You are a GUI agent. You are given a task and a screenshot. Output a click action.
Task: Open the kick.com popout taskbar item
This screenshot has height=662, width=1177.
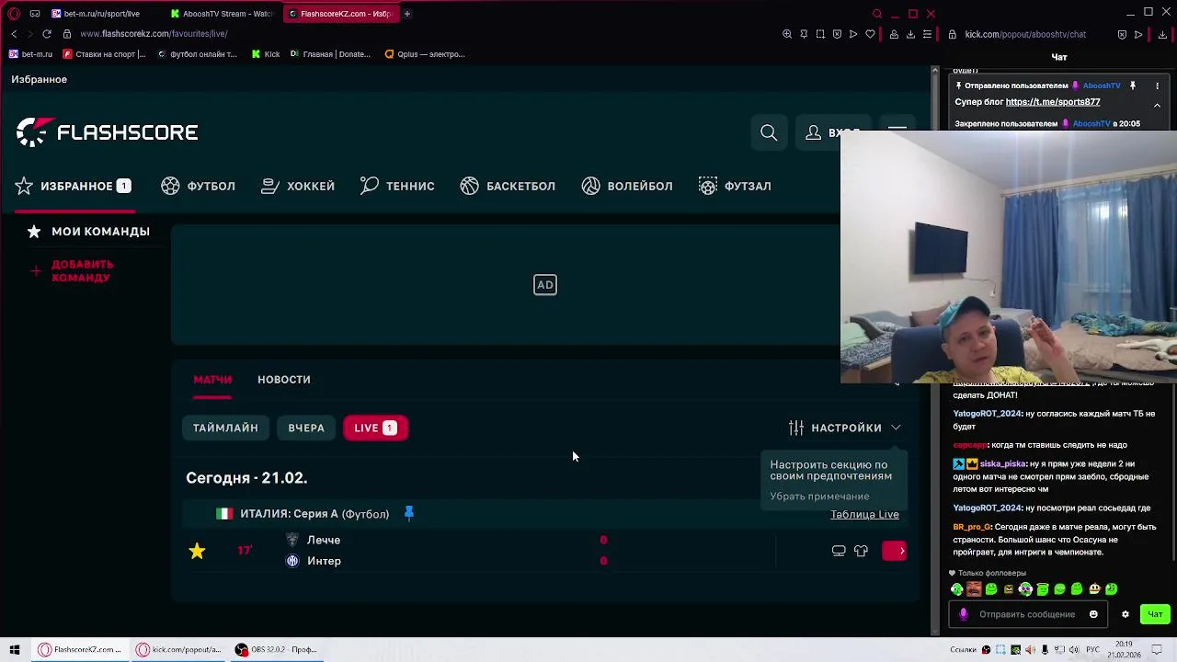tap(178, 650)
